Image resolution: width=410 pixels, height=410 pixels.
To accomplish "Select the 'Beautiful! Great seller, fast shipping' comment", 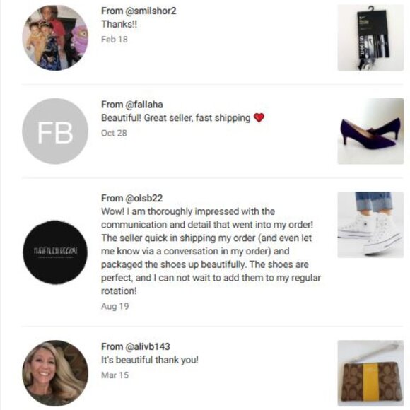I will click(176, 118).
